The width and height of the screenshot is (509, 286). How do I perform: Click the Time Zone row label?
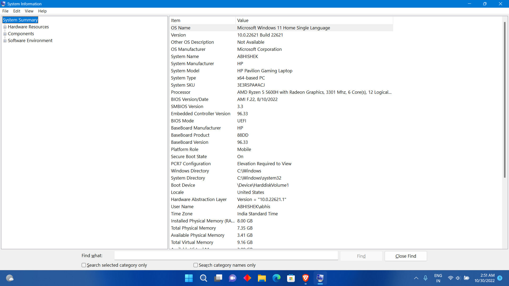click(x=182, y=214)
